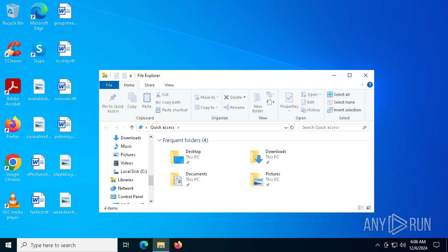The image size is (448, 252).
Task: Open Task View on taskbar
Action: click(x=126, y=245)
